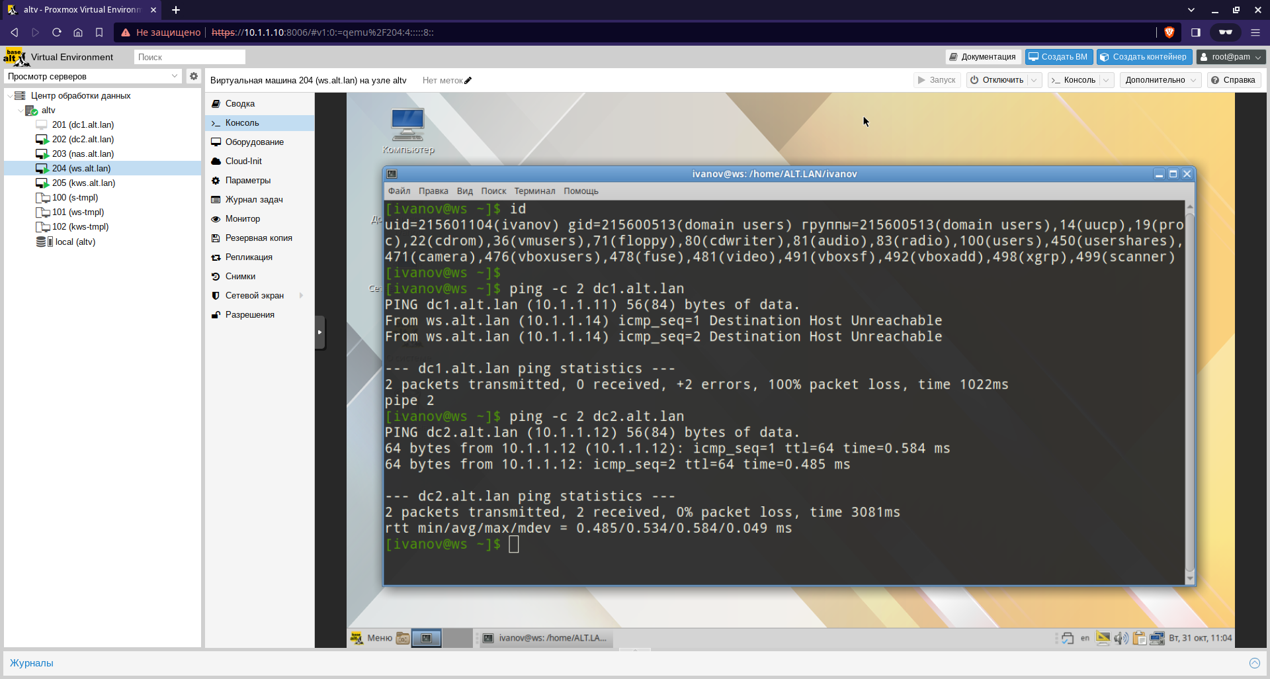Click the en keyboard layout indicator

coord(1085,638)
